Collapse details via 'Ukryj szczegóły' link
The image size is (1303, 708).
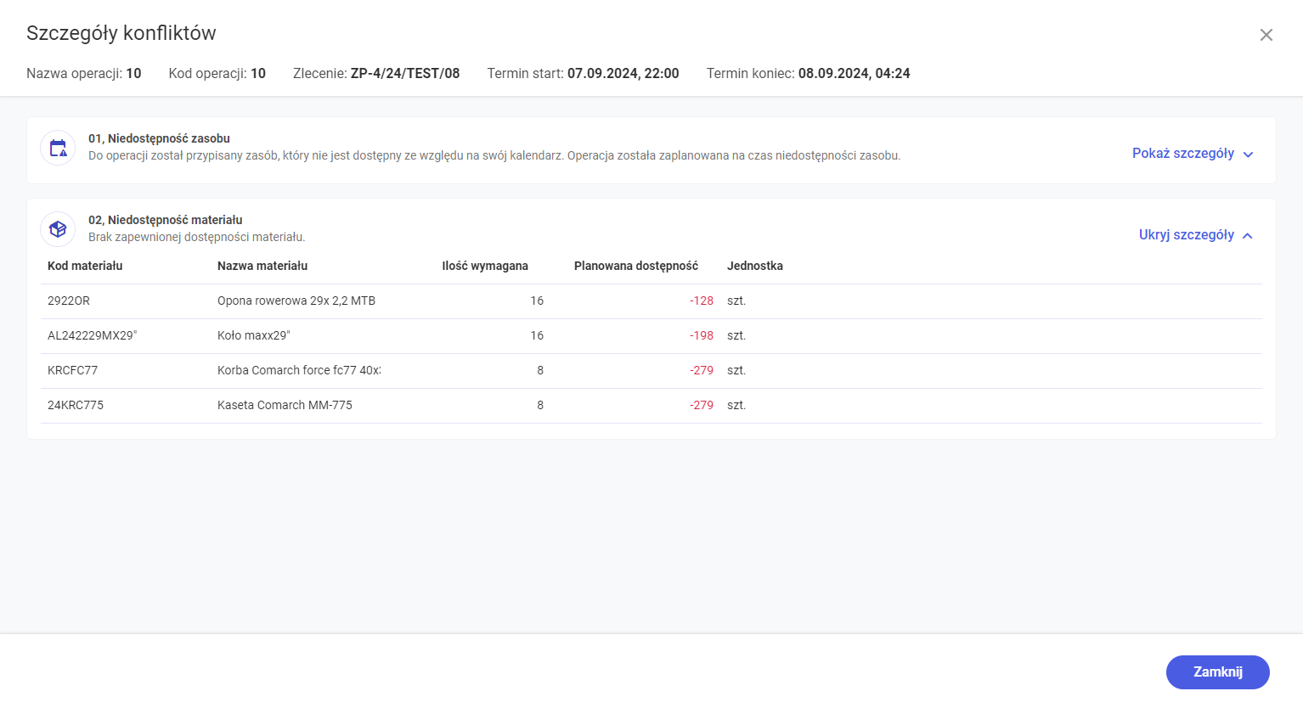click(1187, 235)
